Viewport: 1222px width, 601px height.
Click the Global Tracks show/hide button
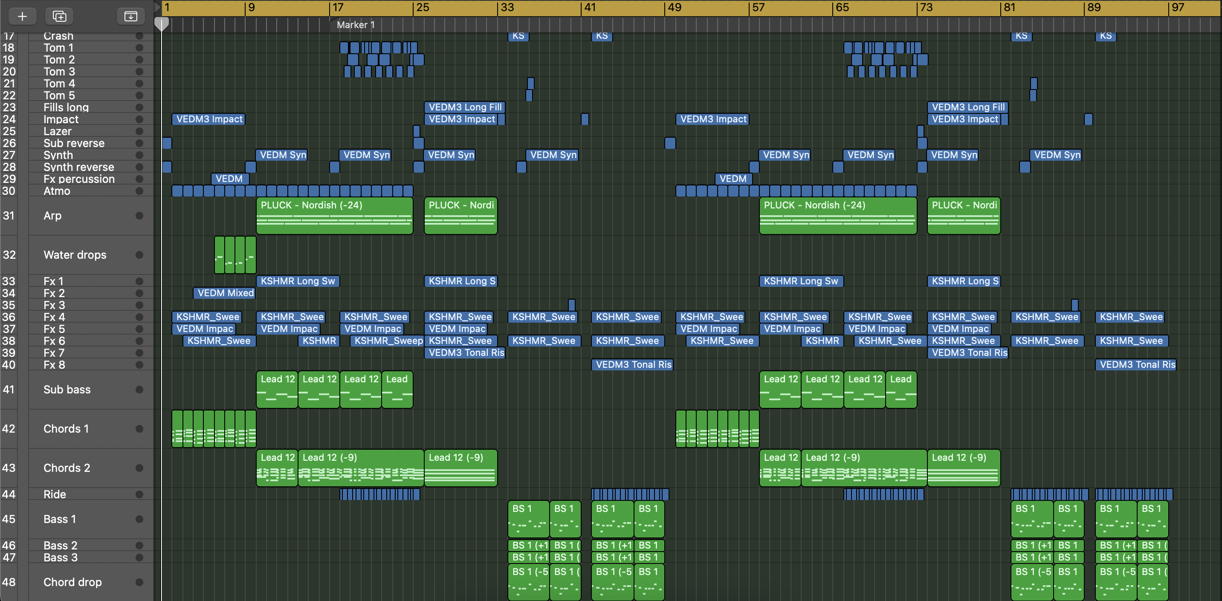[130, 17]
